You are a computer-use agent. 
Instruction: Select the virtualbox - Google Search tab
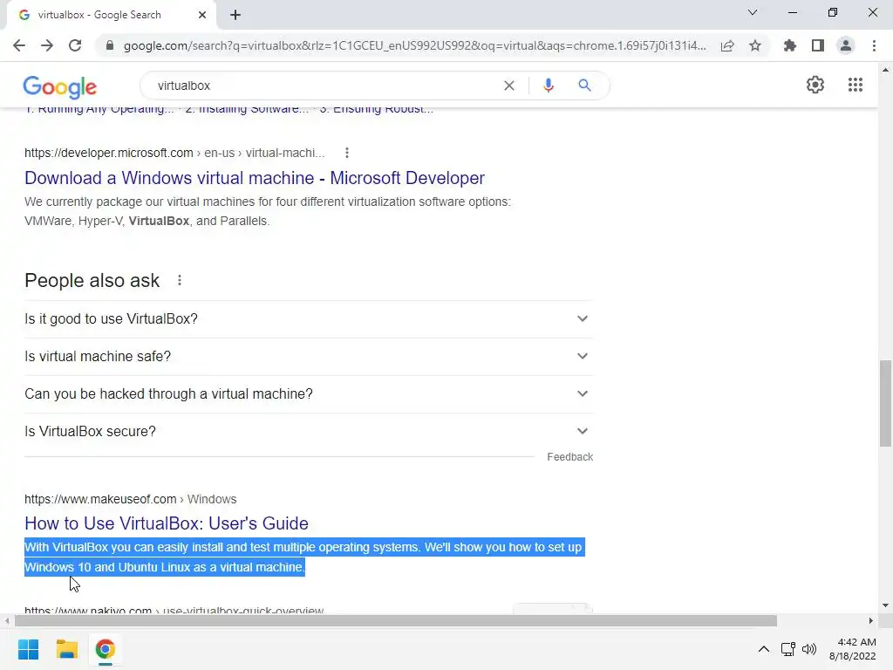112,15
